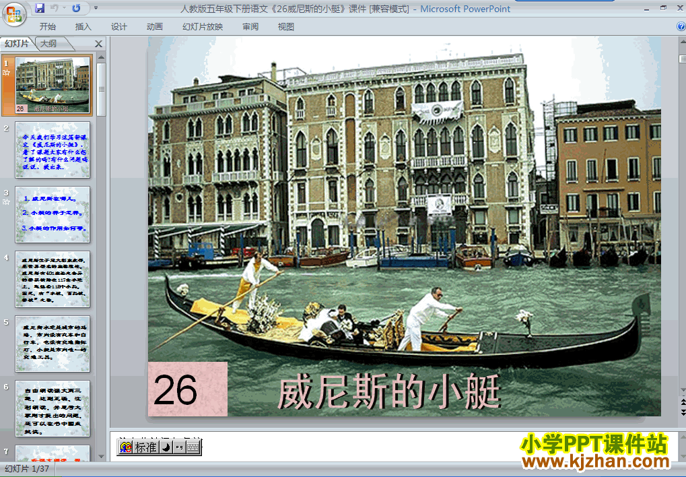Image resolution: width=686 pixels, height=477 pixels.
Task: Go to next slide using double-down arrow
Action: 683,412
